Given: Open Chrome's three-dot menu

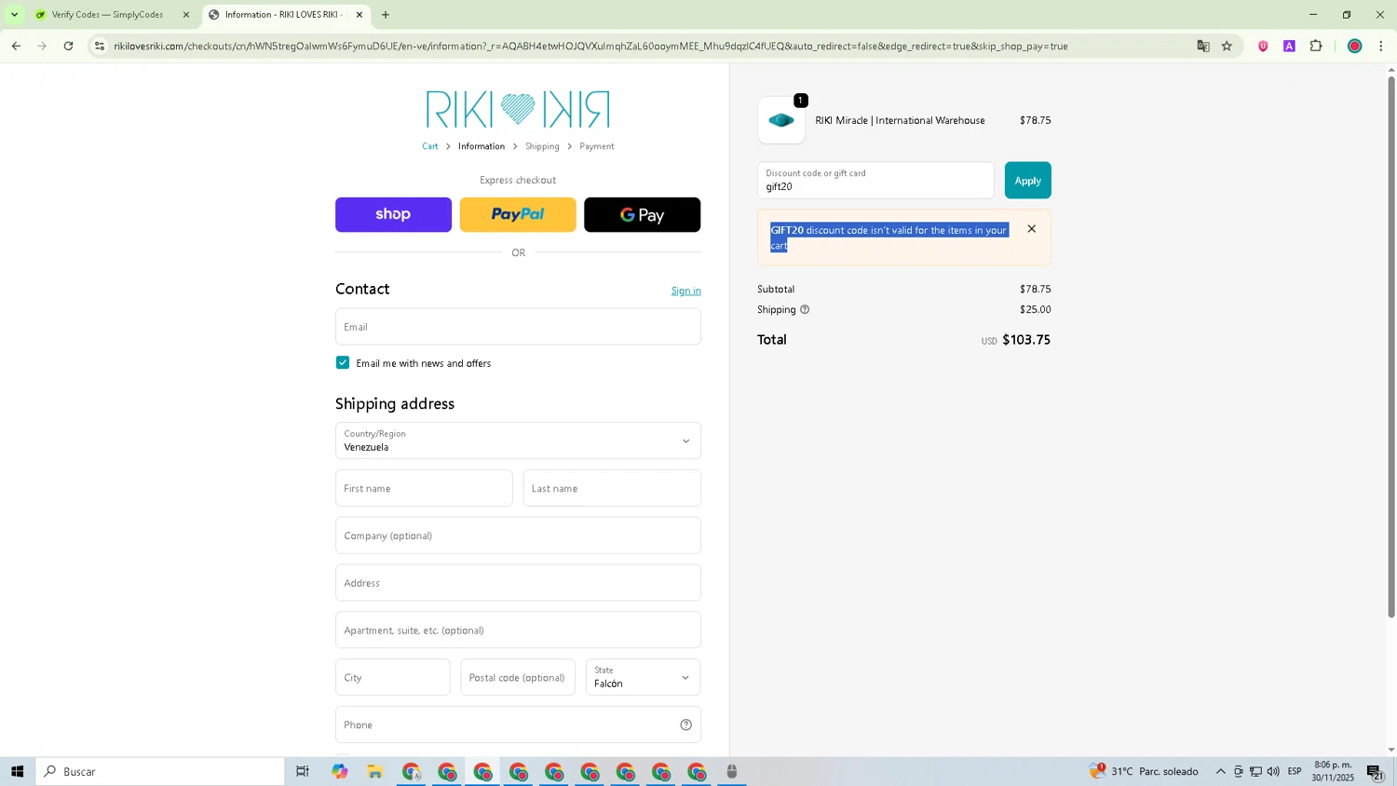Looking at the screenshot, I should [x=1381, y=46].
